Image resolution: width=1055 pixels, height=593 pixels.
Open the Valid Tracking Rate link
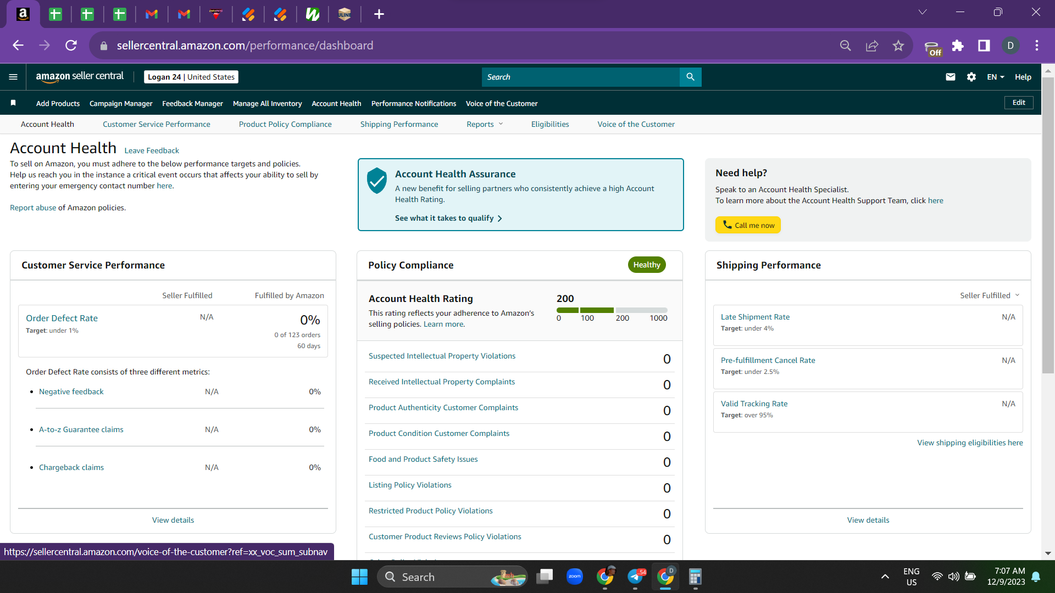pos(754,404)
